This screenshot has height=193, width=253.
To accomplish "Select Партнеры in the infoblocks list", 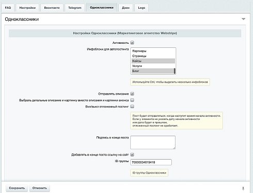I will (153, 51).
